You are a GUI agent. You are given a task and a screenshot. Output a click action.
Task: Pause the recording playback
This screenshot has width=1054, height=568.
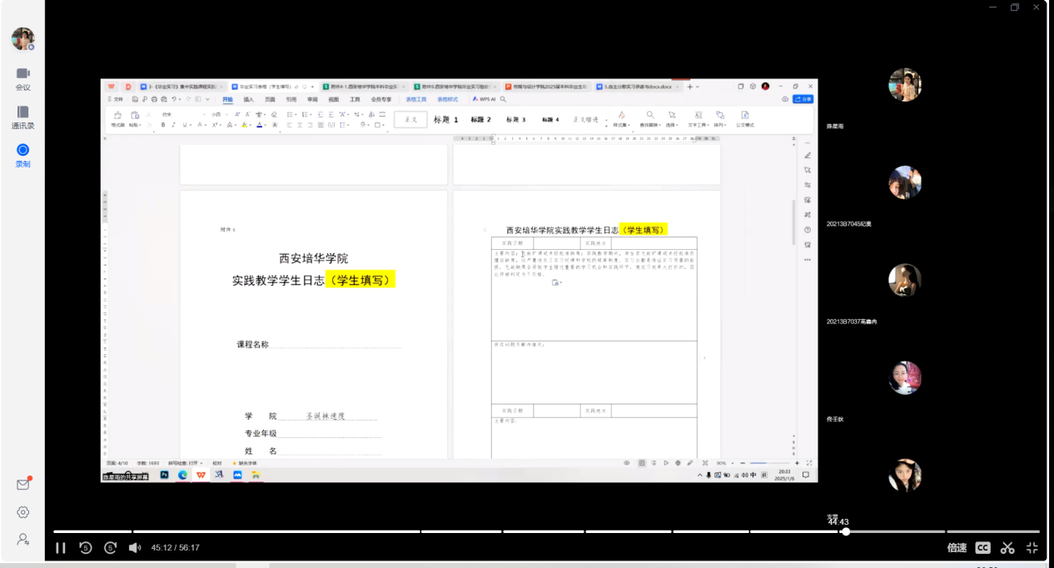pyautogui.click(x=60, y=548)
